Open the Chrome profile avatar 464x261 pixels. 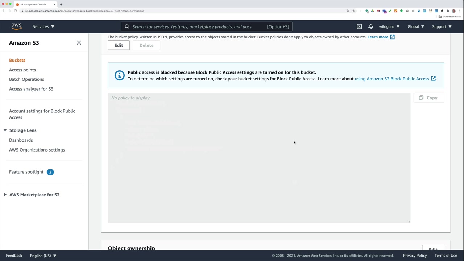coord(453,11)
